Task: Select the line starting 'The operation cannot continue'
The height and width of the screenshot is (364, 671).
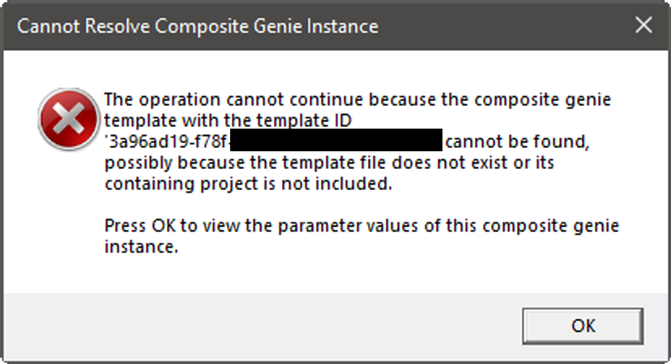Action: (357, 100)
